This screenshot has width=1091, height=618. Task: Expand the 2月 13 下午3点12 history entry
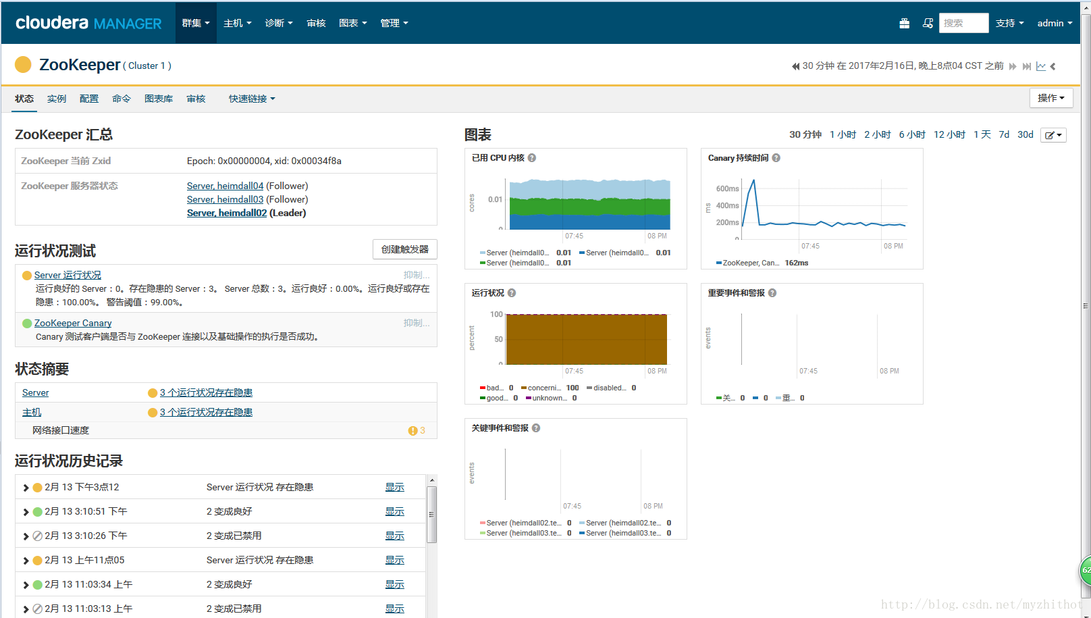click(x=26, y=488)
